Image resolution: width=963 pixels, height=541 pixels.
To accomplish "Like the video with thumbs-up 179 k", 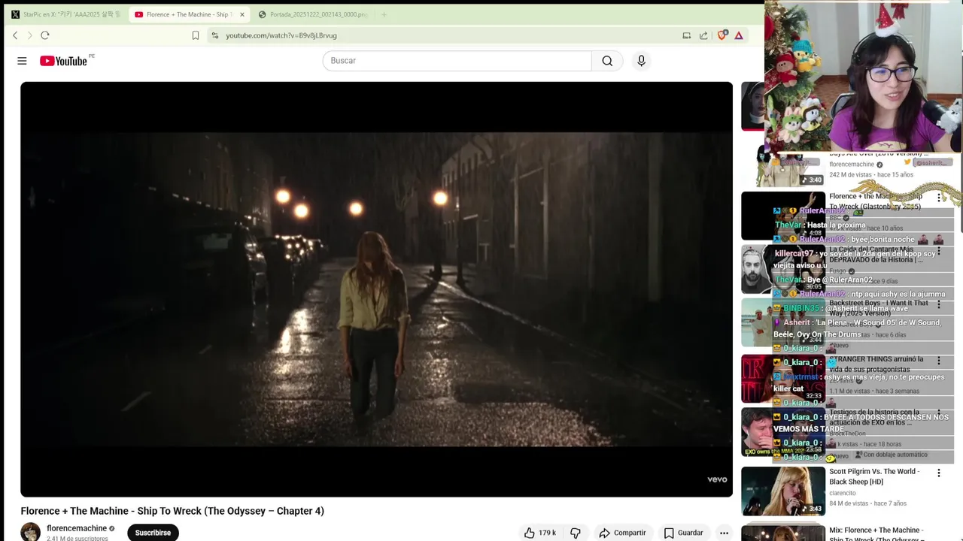I will (x=539, y=533).
